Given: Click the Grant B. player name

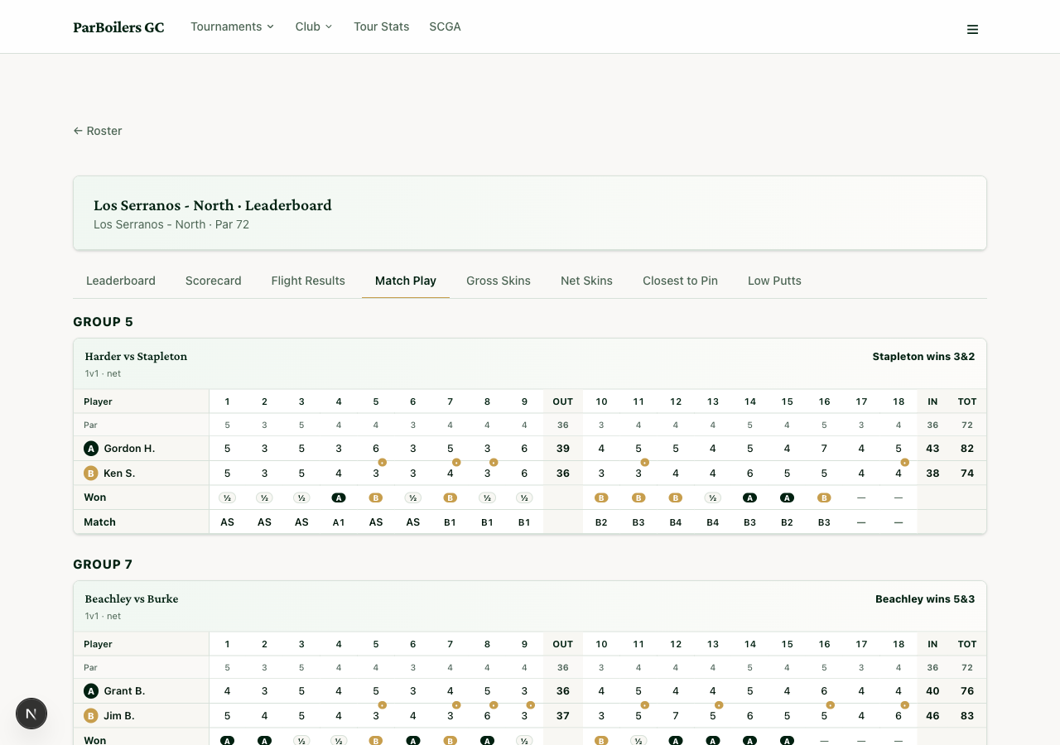Looking at the screenshot, I should [x=125, y=691].
